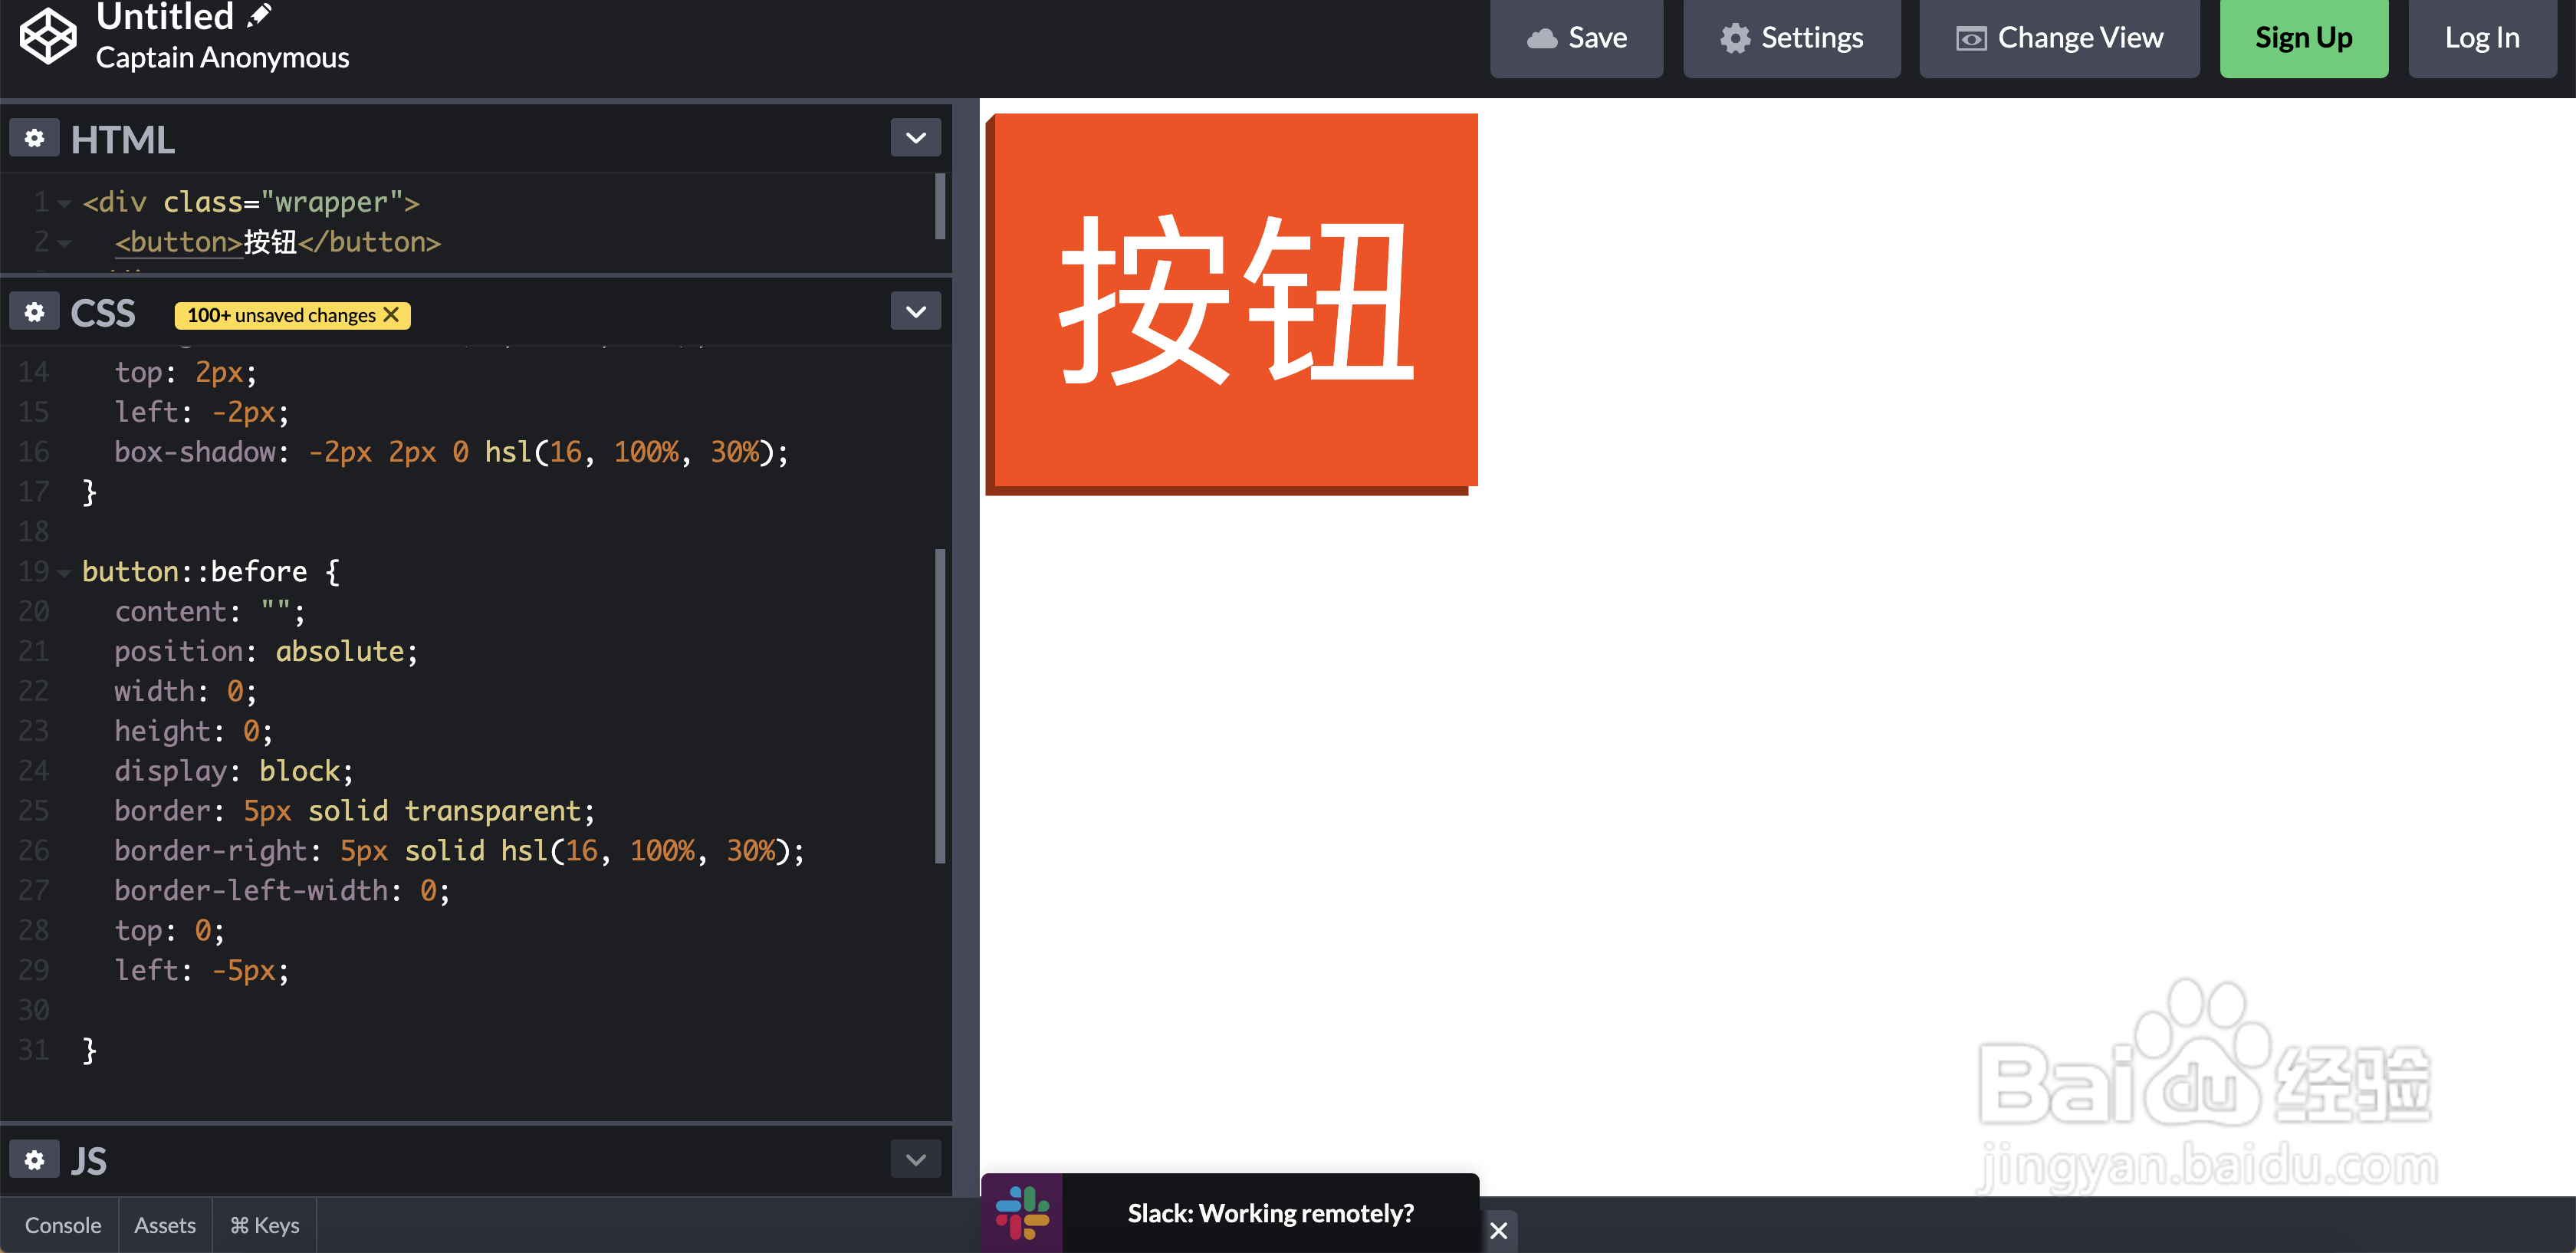Open the Change View menu

coord(2059,38)
